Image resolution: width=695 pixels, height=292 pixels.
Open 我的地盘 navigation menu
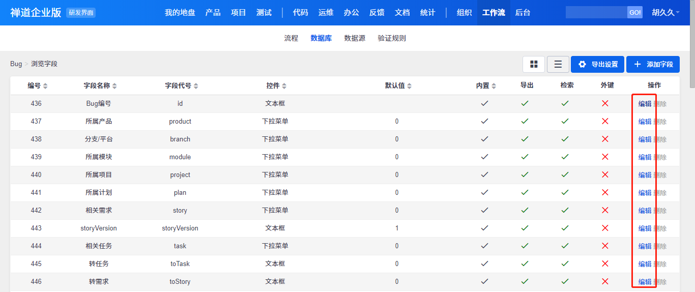pyautogui.click(x=180, y=13)
